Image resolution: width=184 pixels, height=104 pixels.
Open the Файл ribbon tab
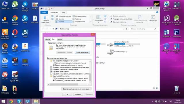(44, 12)
